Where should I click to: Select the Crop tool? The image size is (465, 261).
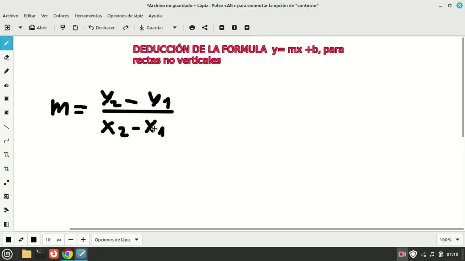click(x=7, y=169)
